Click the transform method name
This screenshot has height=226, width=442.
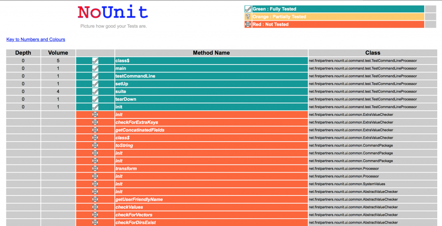pos(126,169)
